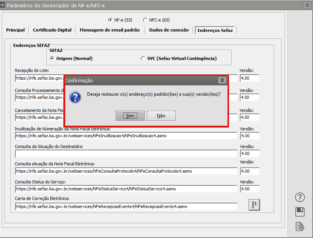This screenshot has height=238, width=313.
Task: Click the Inutilização de Numeração URL field
Action: (126, 136)
